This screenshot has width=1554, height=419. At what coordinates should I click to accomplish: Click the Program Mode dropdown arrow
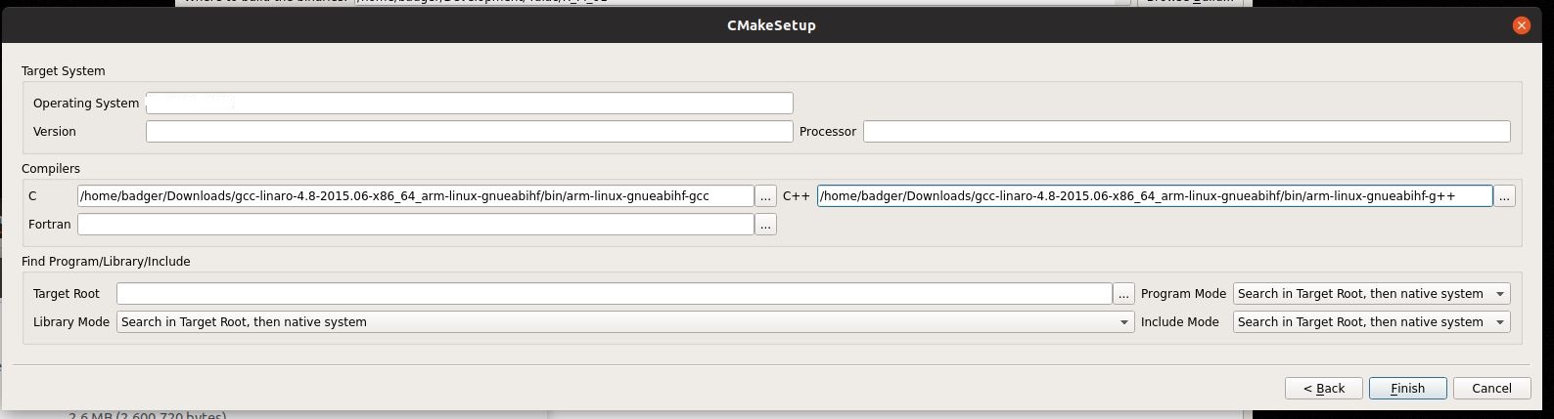point(1499,294)
